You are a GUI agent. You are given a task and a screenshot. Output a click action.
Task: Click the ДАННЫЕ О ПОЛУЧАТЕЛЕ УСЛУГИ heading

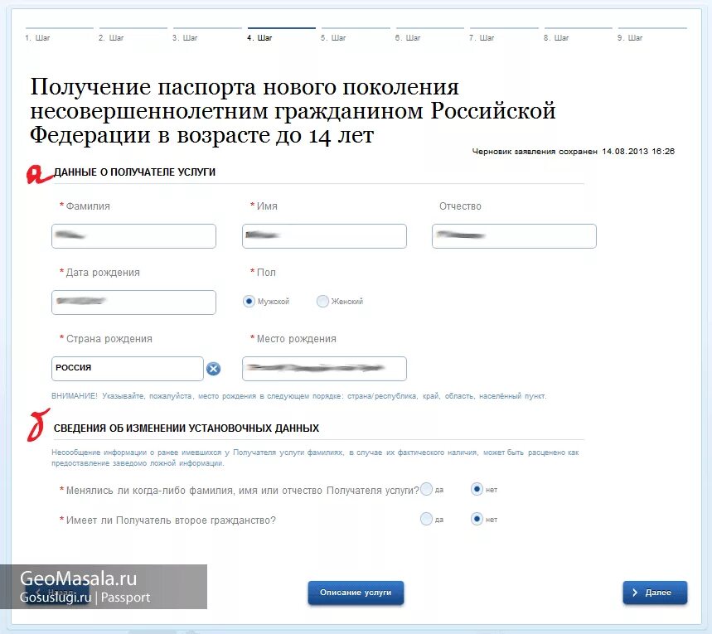(134, 172)
